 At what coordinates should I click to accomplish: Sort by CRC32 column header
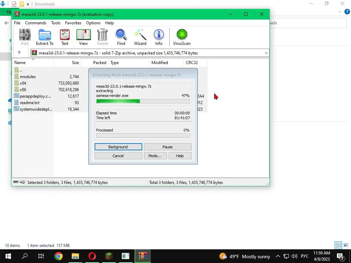(195, 63)
